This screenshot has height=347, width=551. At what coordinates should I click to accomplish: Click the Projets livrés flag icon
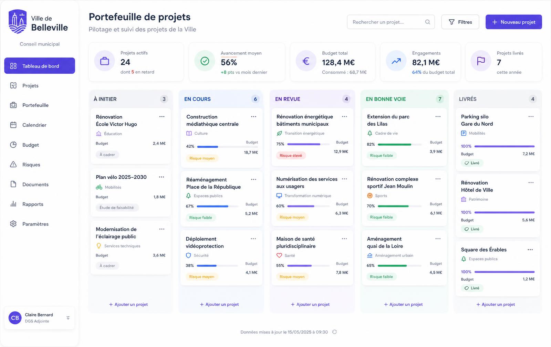481,61
